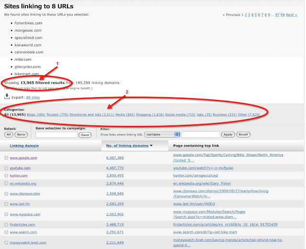Check the www.search.com row checkbox
This screenshot has width=306, height=249.
click(x=6, y=232)
